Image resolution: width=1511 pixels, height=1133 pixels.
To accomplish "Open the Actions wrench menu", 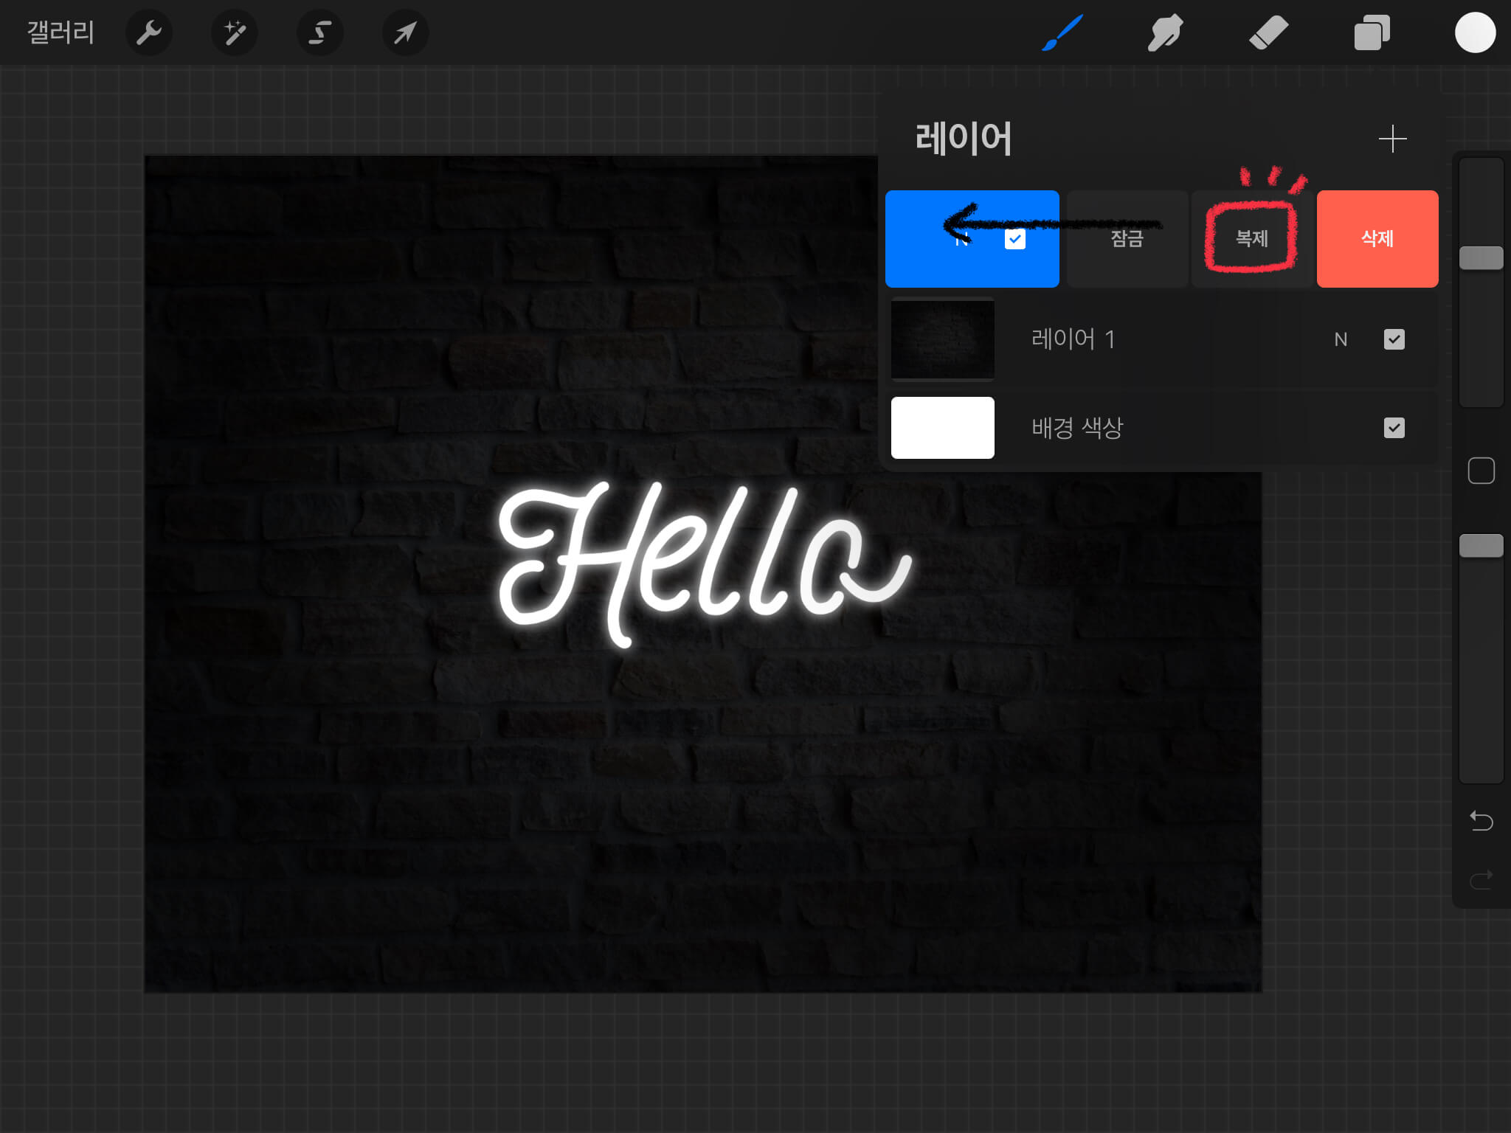I will [x=149, y=32].
